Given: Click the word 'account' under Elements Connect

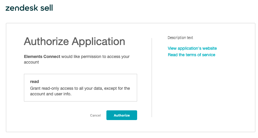Looking at the screenshot, I should pos(31,62).
